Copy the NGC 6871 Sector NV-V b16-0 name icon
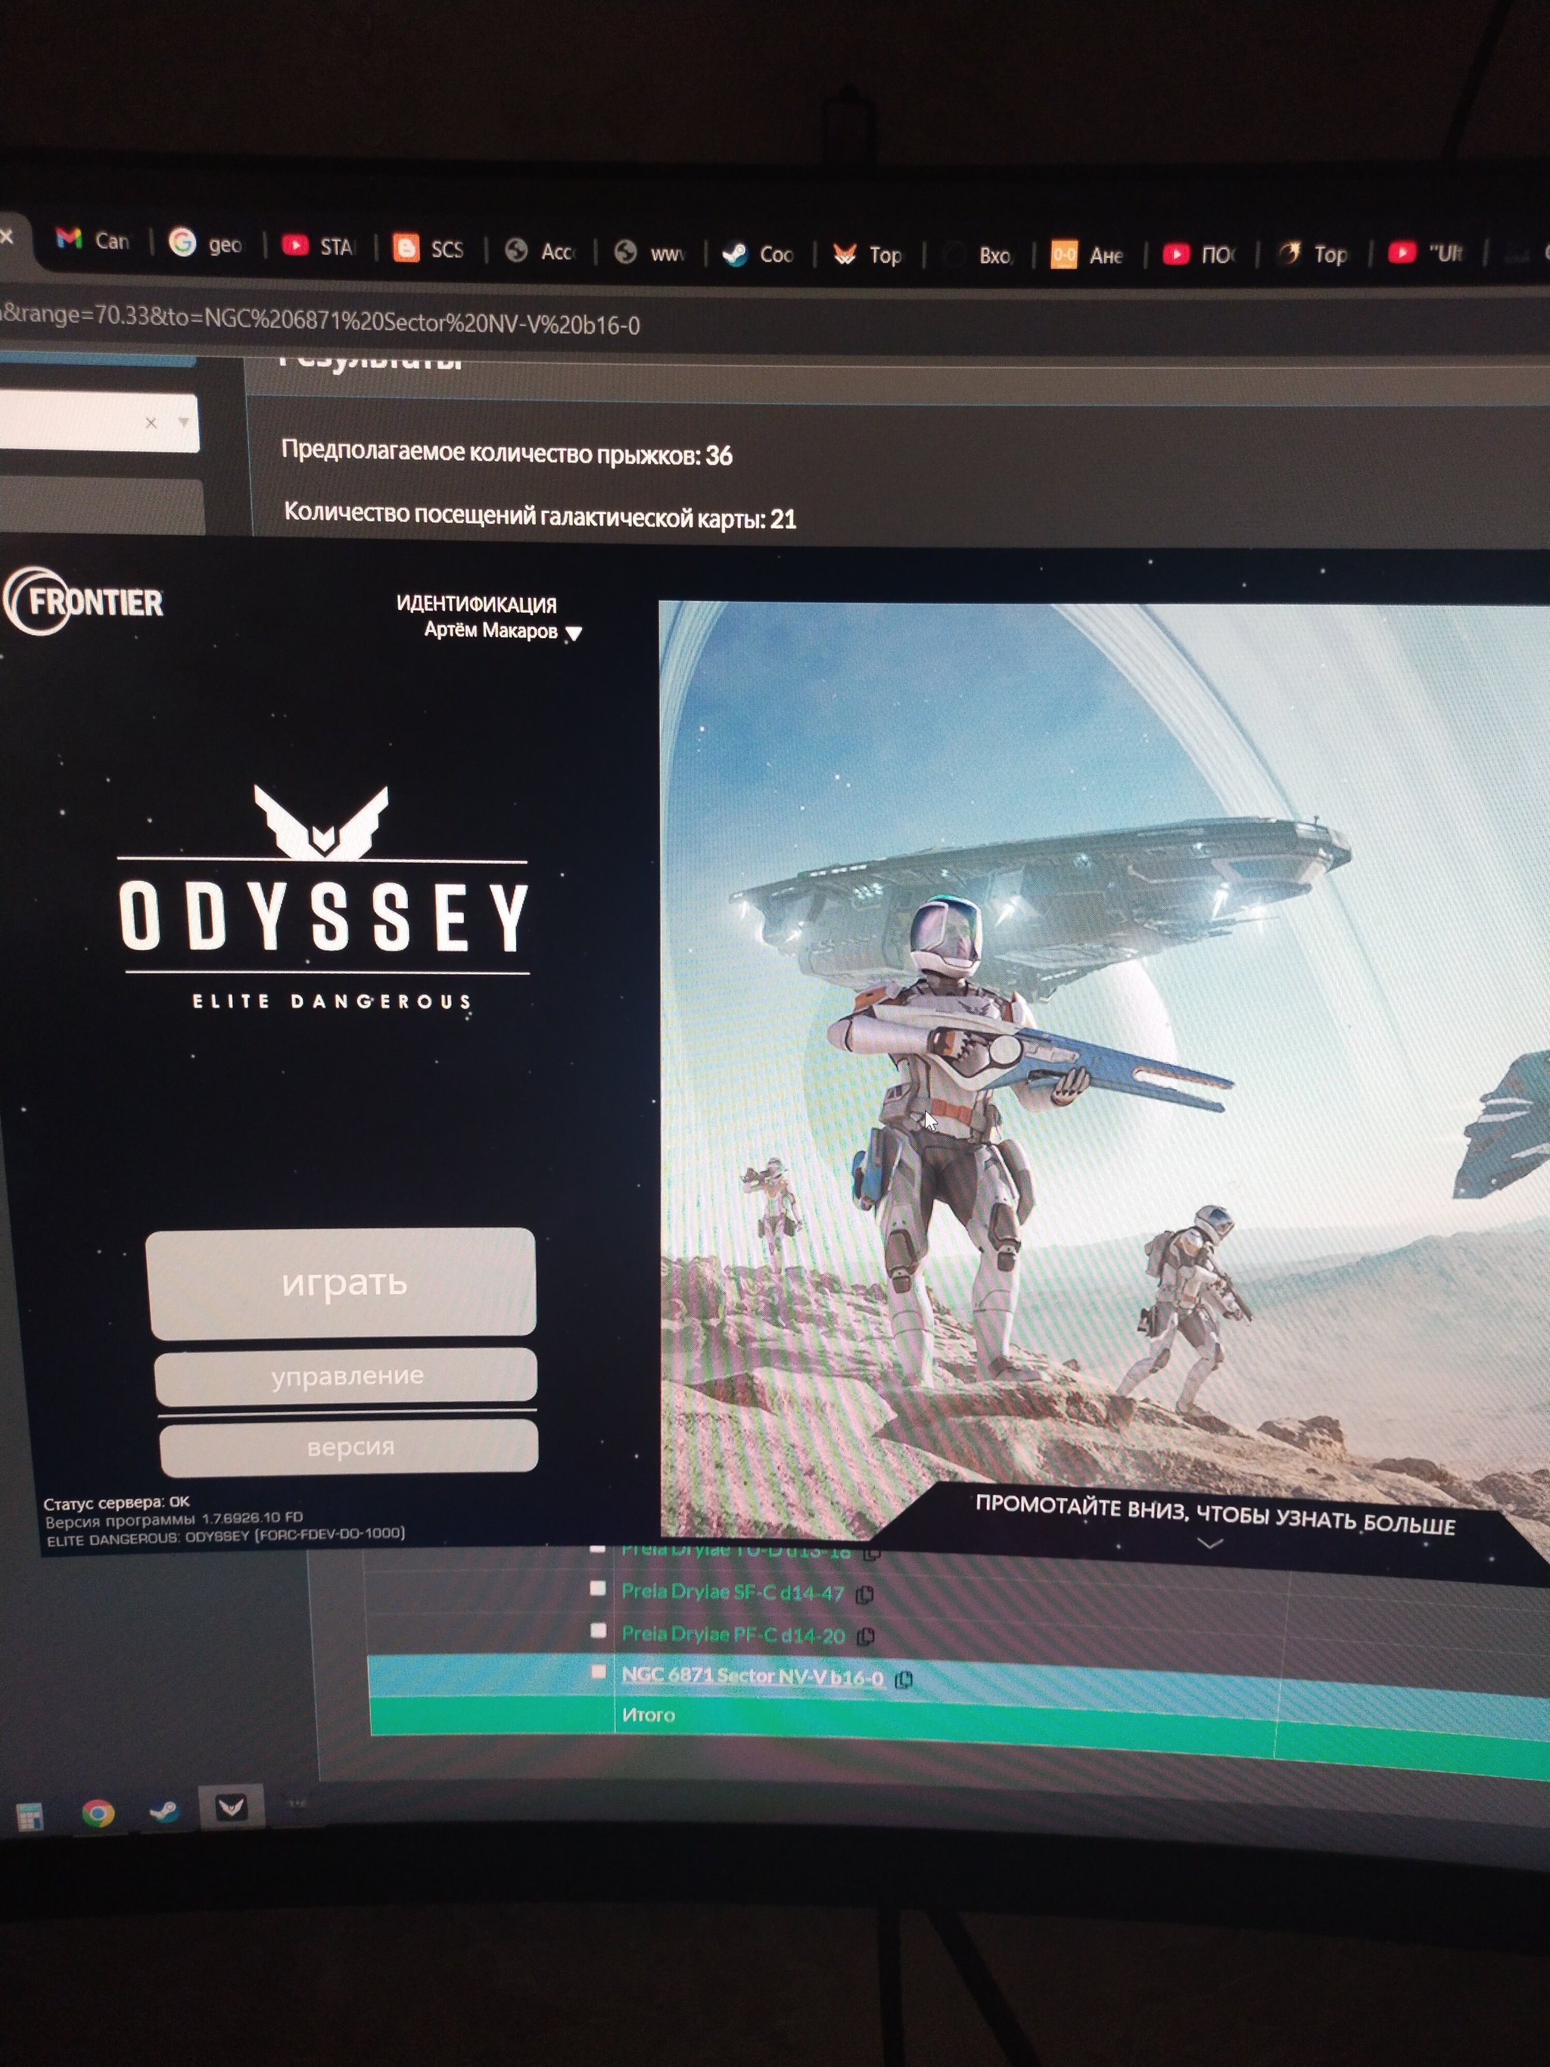 [904, 1679]
